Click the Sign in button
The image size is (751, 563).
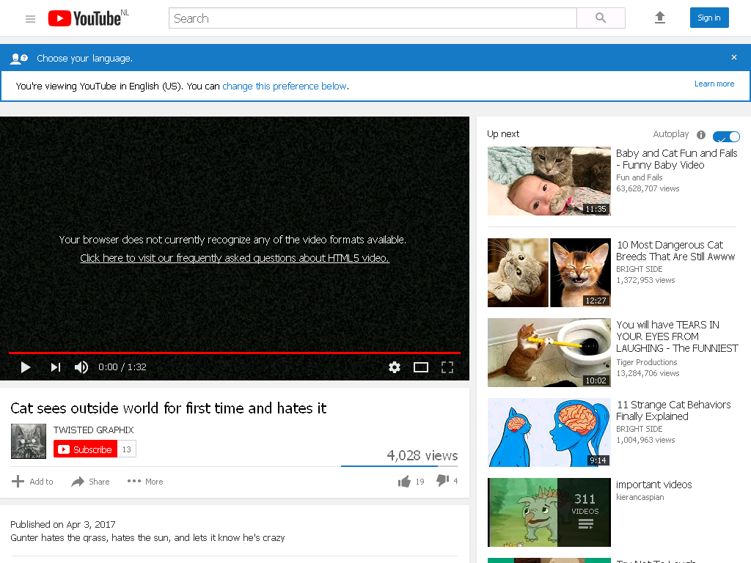709,18
